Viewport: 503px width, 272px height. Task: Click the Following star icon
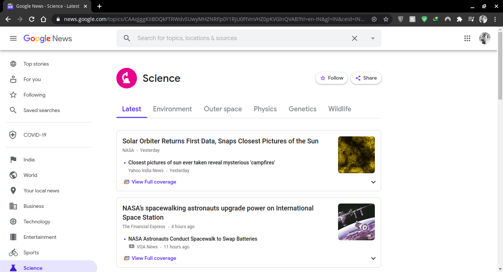[13, 95]
